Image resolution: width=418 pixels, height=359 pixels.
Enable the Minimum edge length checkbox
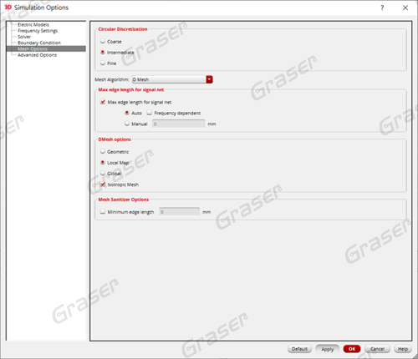point(103,212)
